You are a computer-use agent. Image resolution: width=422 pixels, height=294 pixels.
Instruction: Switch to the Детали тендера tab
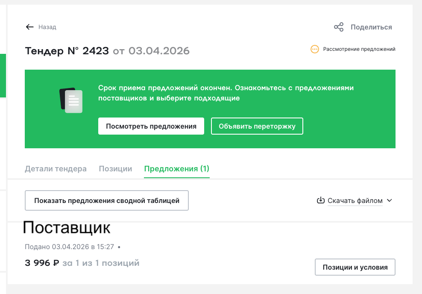click(56, 169)
